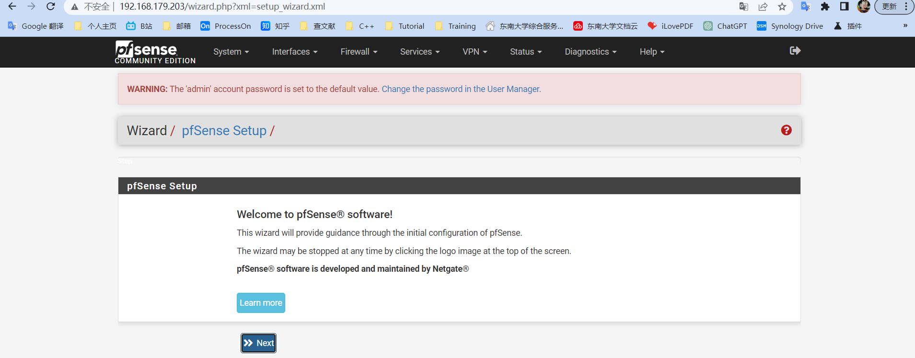This screenshot has height=358, width=915.
Task: Click the not-secure warning triangle icon
Action: click(x=74, y=7)
